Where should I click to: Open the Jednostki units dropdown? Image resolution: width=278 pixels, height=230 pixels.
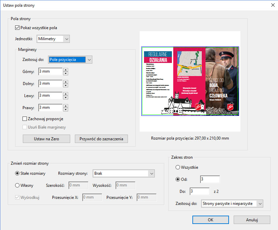(53, 39)
